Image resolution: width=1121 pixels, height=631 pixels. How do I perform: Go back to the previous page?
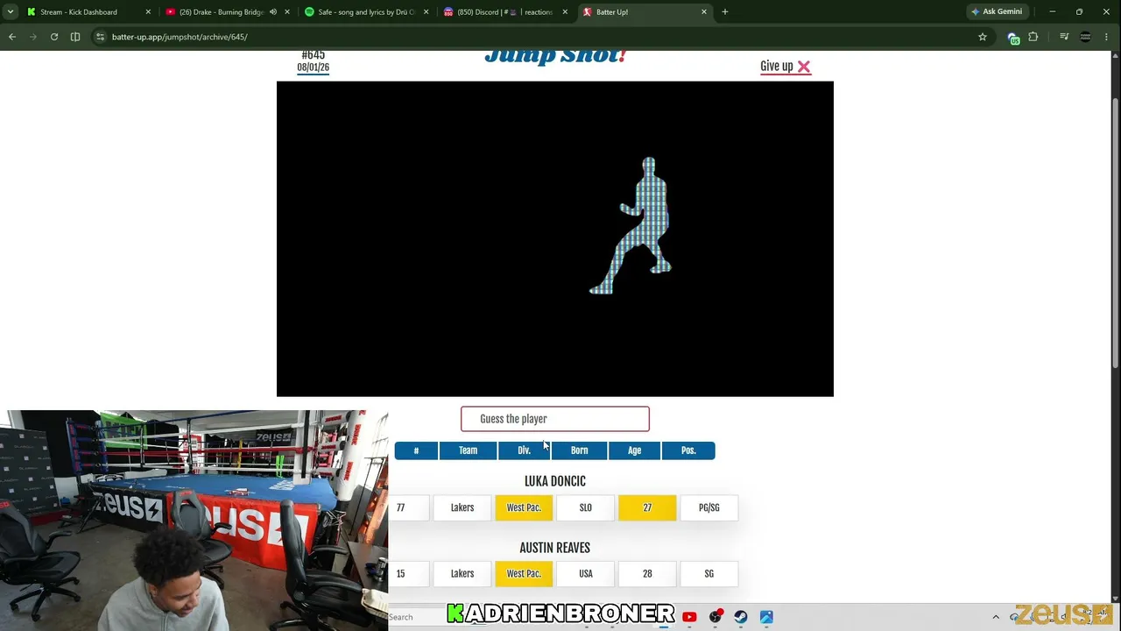12,37
